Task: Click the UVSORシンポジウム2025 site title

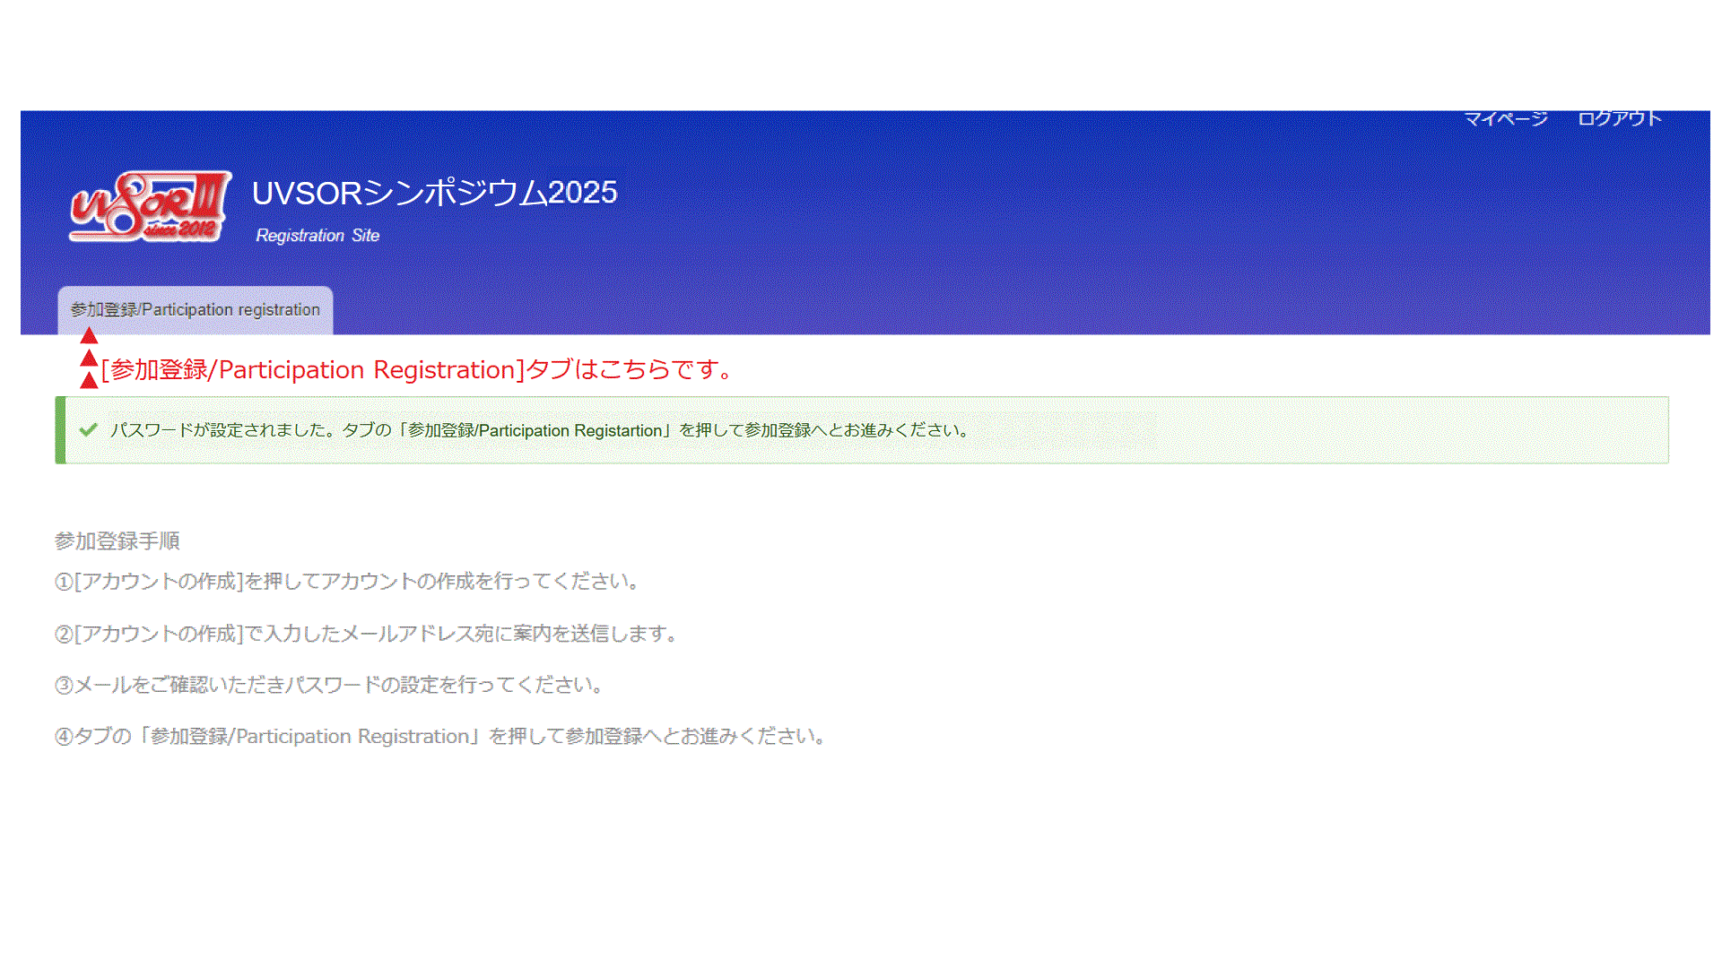Action: [x=435, y=193]
